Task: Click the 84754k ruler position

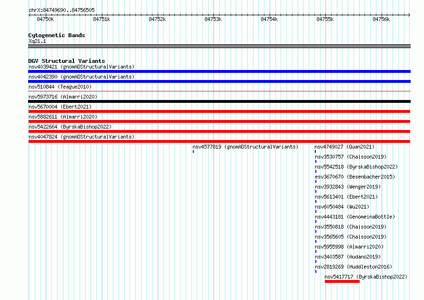Action: [x=269, y=19]
